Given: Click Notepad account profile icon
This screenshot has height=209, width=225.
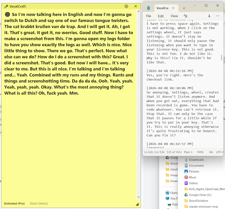Looking at the screenshot, I should (x=209, y=16).
